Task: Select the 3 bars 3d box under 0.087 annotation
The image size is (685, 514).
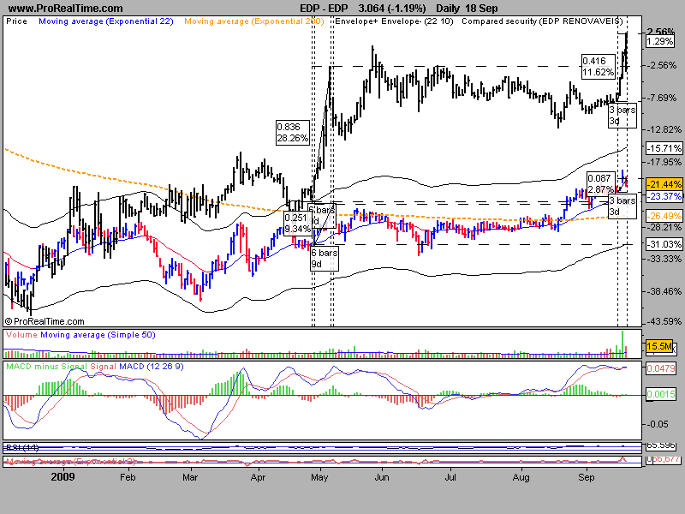Action: pos(622,206)
